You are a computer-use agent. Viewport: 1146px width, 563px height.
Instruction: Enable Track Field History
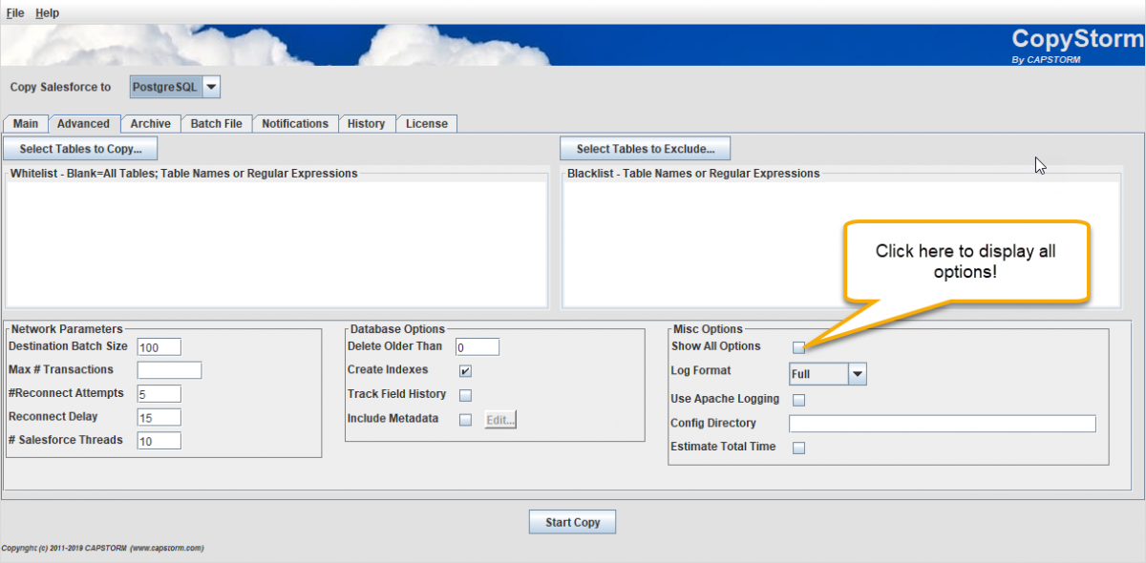pos(465,394)
